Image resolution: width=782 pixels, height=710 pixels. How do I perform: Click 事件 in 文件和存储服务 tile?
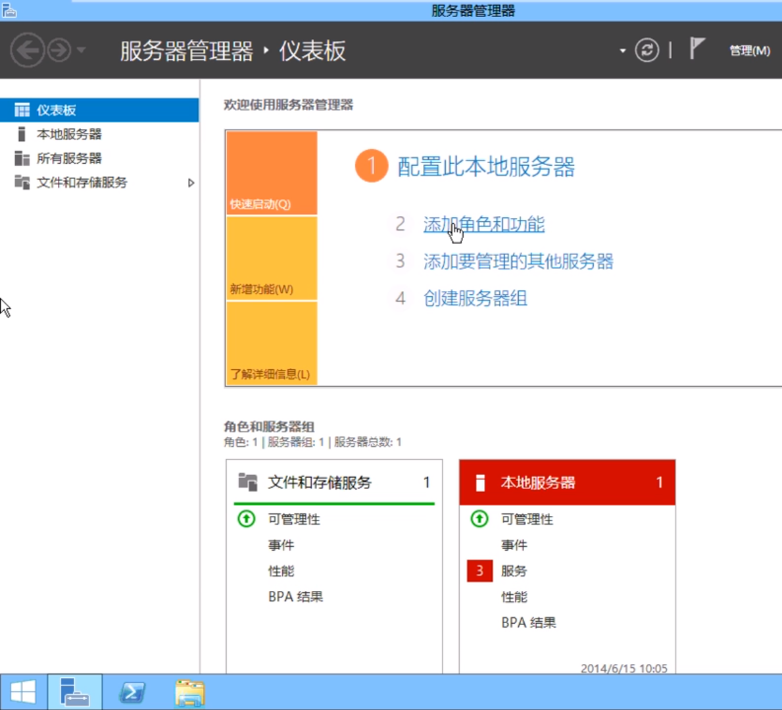281,545
